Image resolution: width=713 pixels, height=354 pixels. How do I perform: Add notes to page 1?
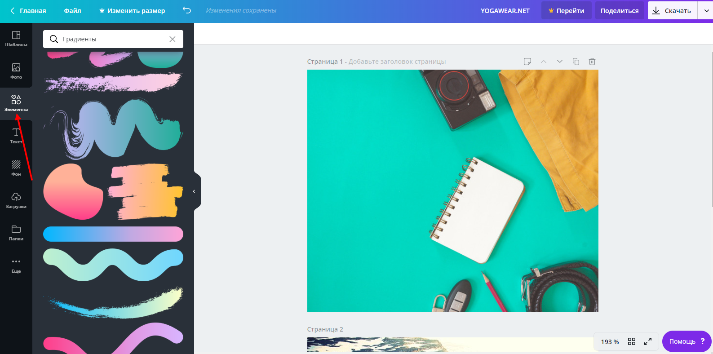[527, 62]
